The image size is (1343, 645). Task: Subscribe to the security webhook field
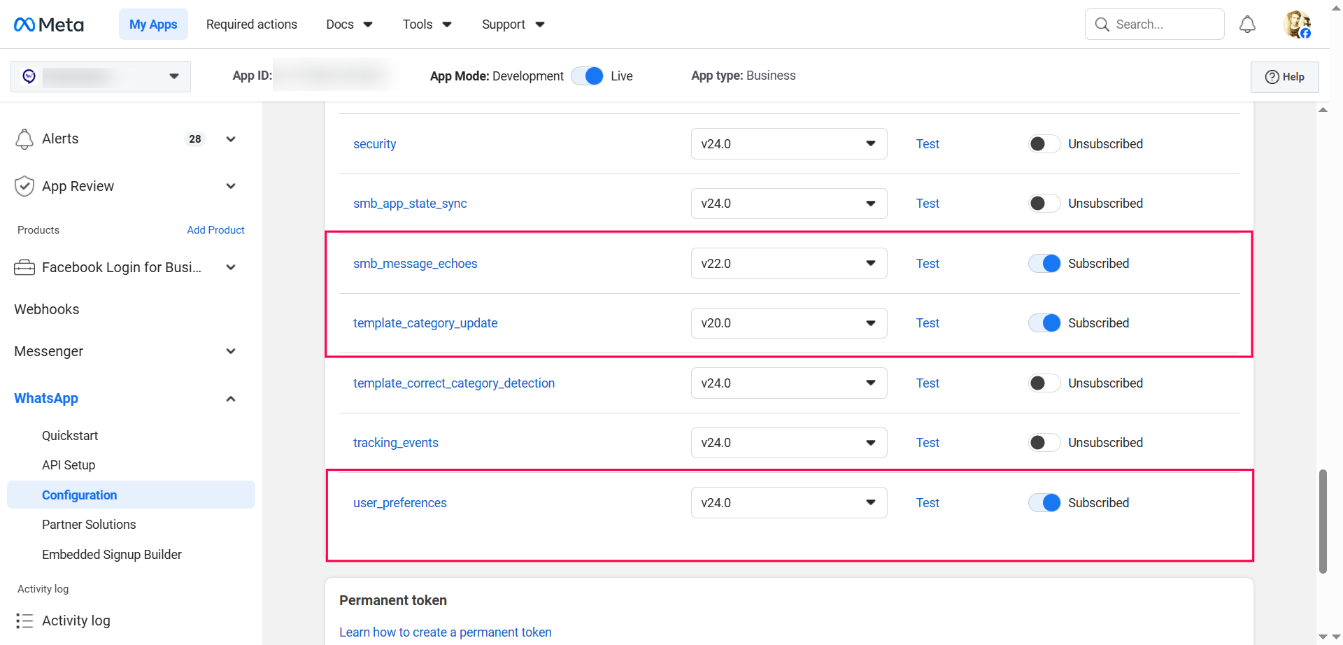[1044, 143]
